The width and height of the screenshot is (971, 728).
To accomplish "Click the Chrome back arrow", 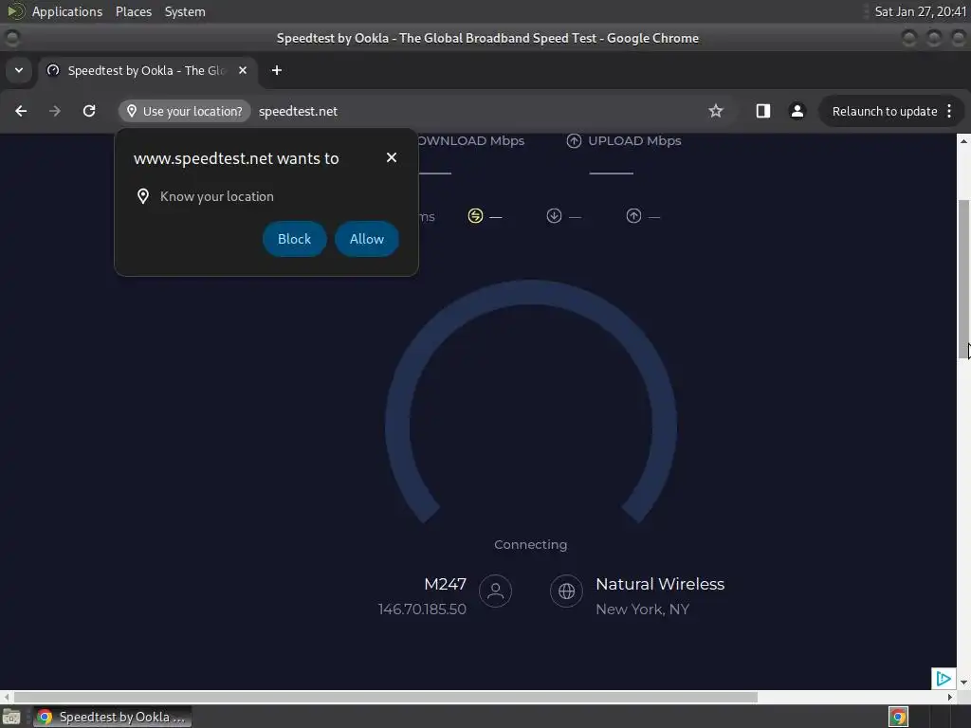I will coord(21,111).
